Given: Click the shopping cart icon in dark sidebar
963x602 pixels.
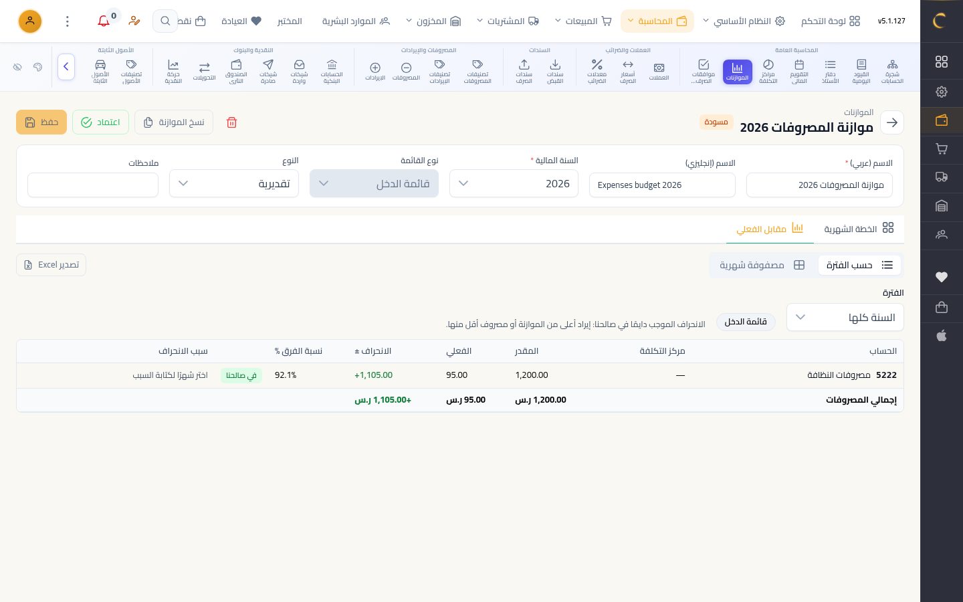Looking at the screenshot, I should 942,149.
